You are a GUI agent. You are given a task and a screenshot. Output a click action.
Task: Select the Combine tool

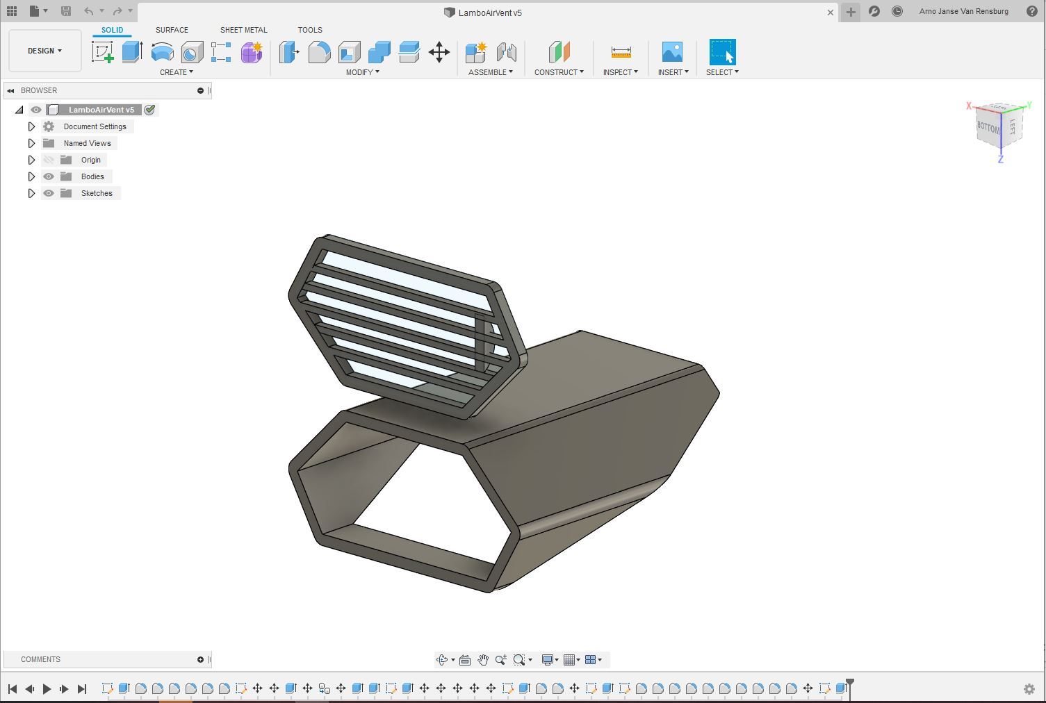379,52
